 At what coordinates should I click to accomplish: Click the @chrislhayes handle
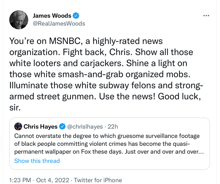click(x=85, y=126)
